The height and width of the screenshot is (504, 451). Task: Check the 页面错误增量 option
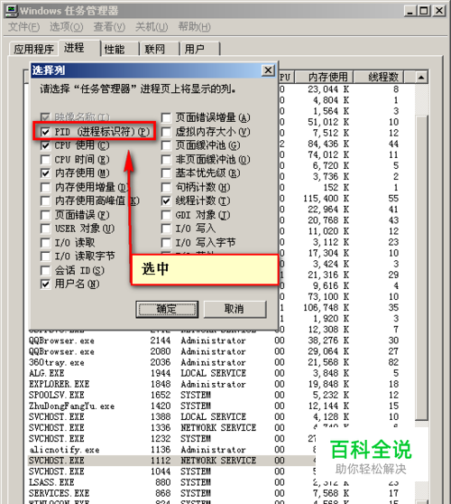click(166, 117)
